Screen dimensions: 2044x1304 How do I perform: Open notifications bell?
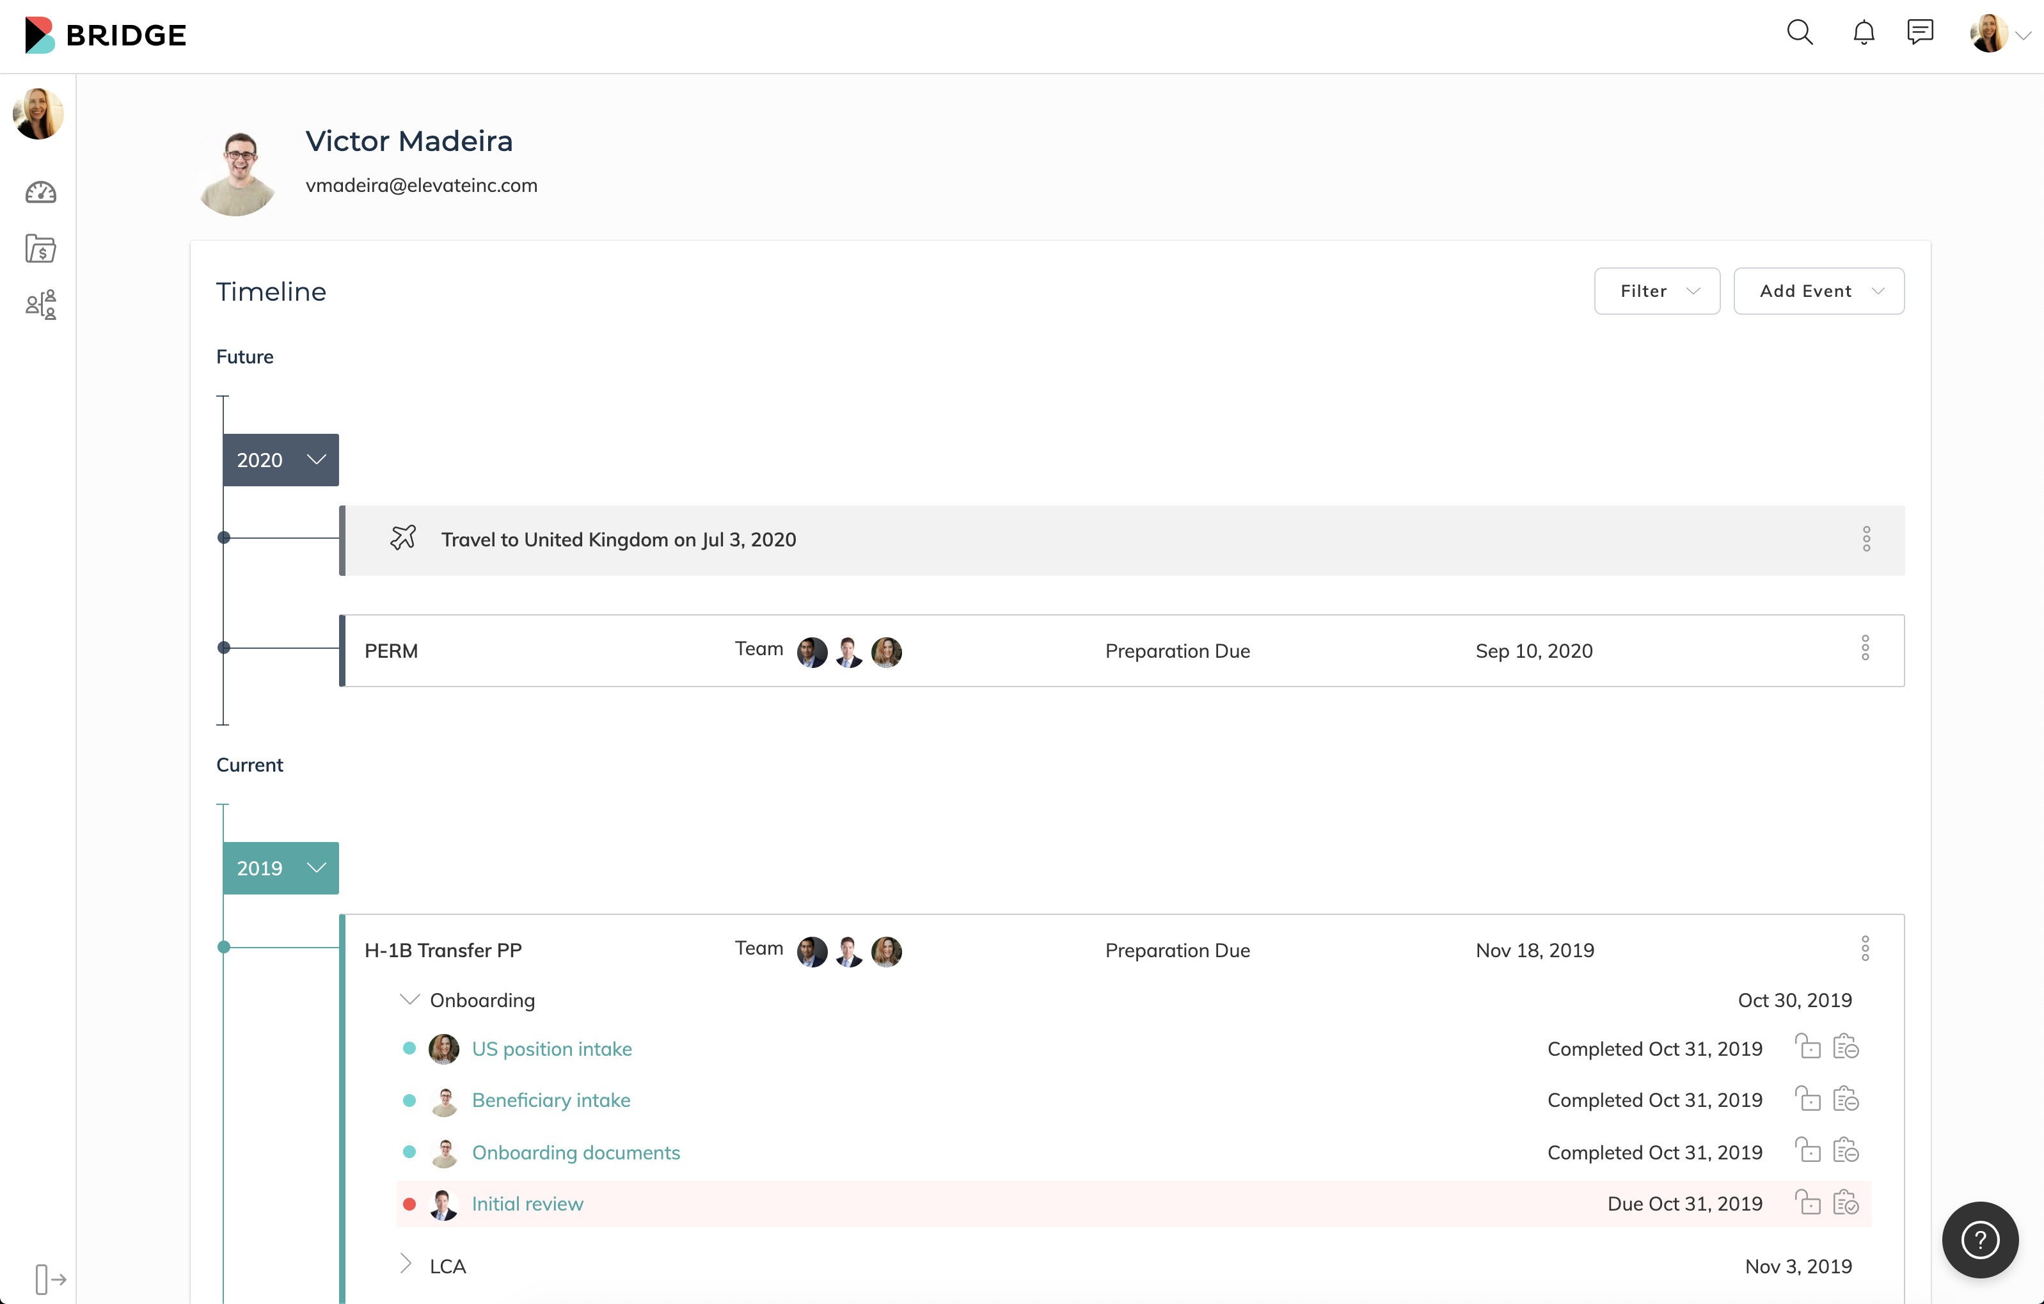pyautogui.click(x=1863, y=33)
